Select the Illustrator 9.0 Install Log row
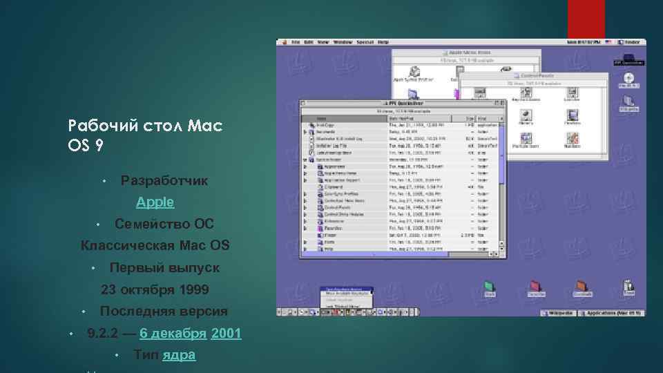This screenshot has width=663, height=373. pyautogui.click(x=401, y=139)
